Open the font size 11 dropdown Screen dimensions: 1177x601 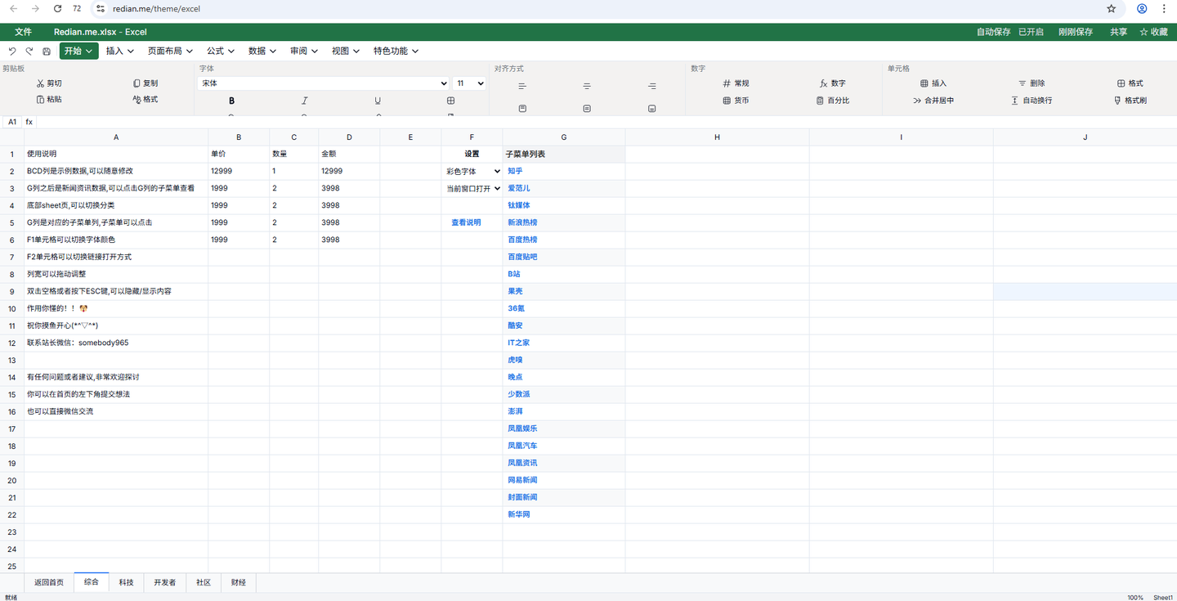(470, 83)
